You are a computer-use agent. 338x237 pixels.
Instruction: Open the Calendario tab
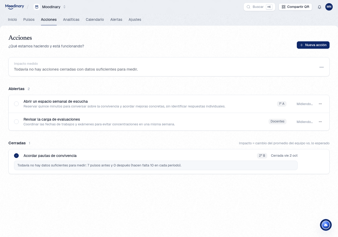coord(95,19)
